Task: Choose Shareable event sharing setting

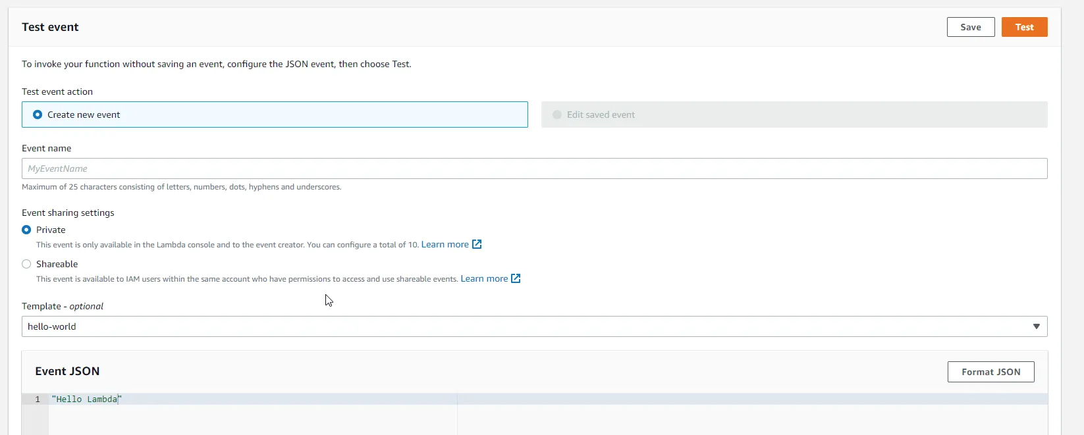Action: 26,264
